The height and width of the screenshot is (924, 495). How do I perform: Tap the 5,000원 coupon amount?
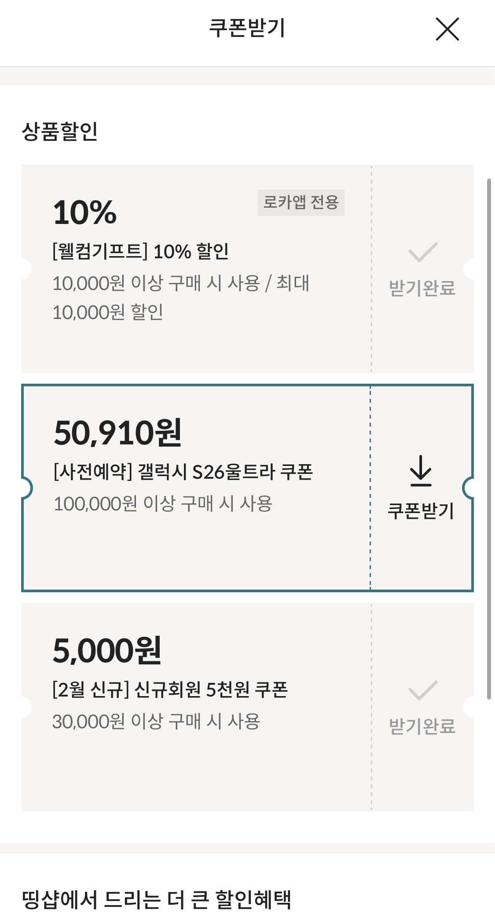107,650
